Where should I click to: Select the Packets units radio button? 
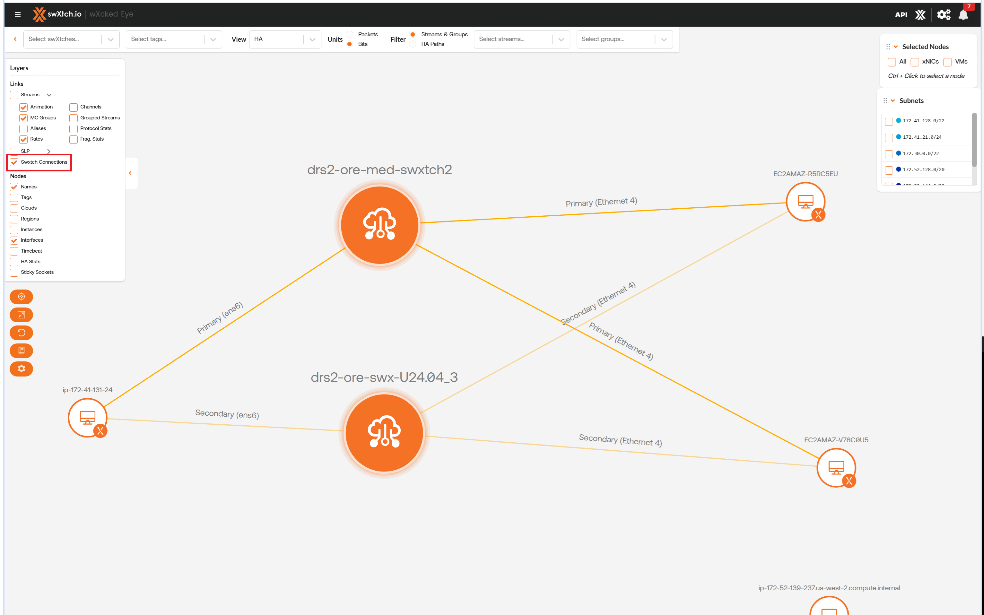point(349,34)
